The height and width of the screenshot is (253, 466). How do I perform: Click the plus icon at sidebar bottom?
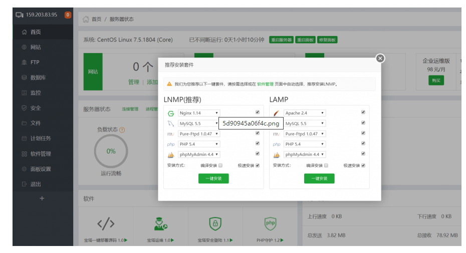pyautogui.click(x=42, y=198)
